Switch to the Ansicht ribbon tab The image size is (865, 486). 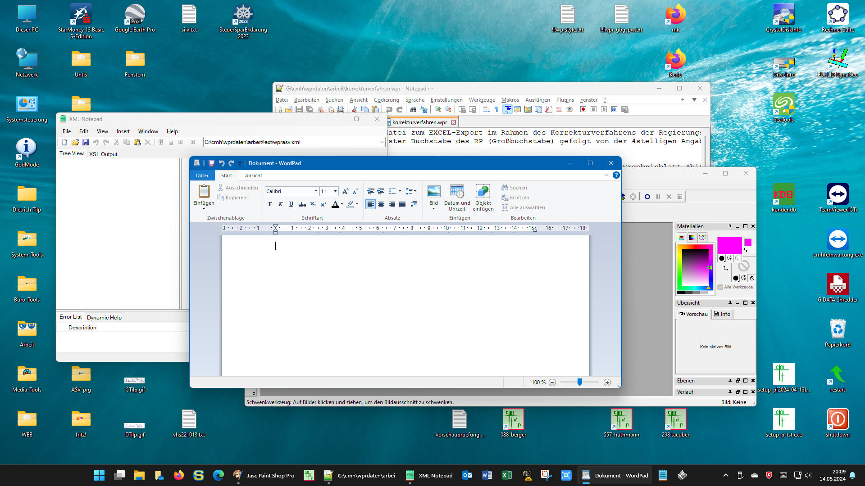(x=253, y=175)
